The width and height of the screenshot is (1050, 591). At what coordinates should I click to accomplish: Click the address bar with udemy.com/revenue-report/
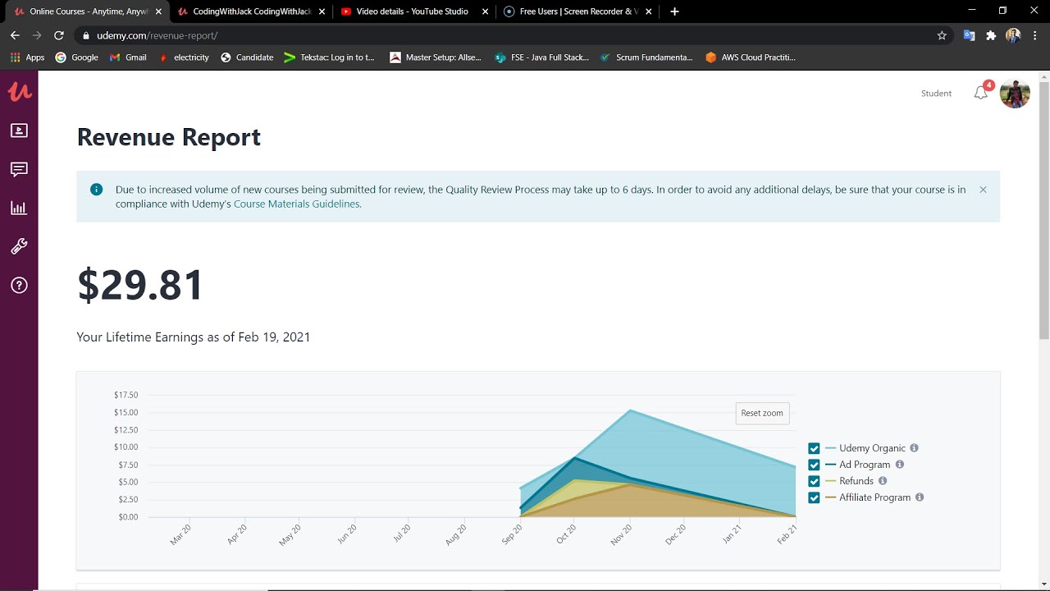(x=514, y=35)
